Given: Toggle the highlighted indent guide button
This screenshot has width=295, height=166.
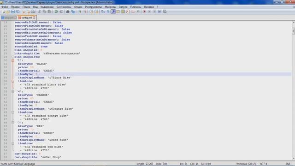Looking at the screenshot, I should click(113, 12).
